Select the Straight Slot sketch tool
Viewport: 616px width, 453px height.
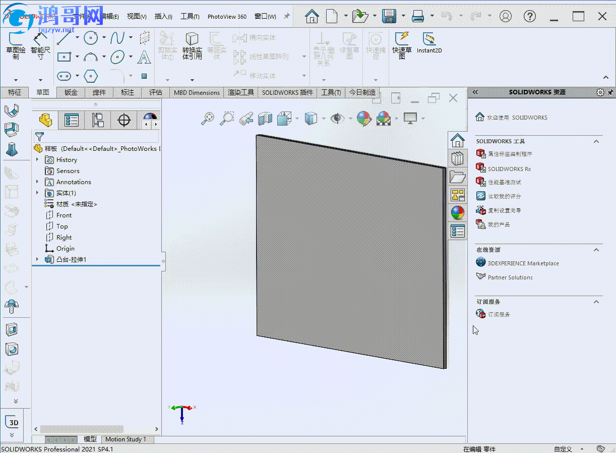(x=64, y=76)
